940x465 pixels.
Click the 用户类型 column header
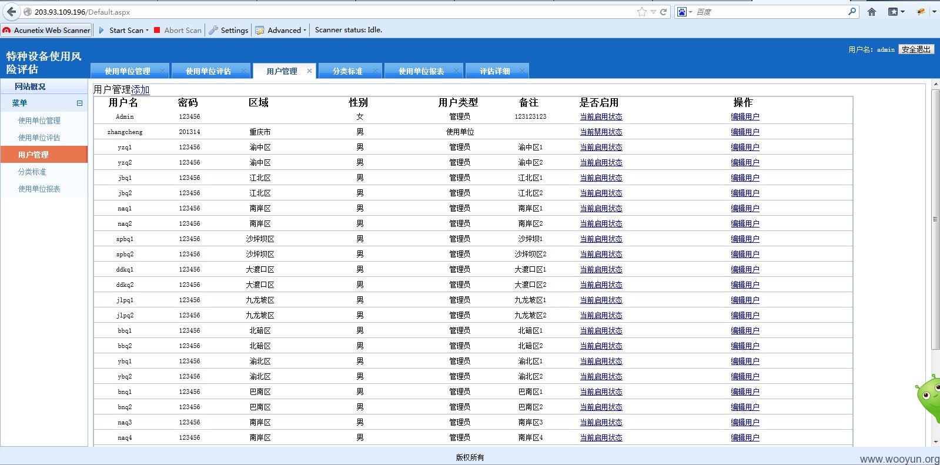pos(458,102)
